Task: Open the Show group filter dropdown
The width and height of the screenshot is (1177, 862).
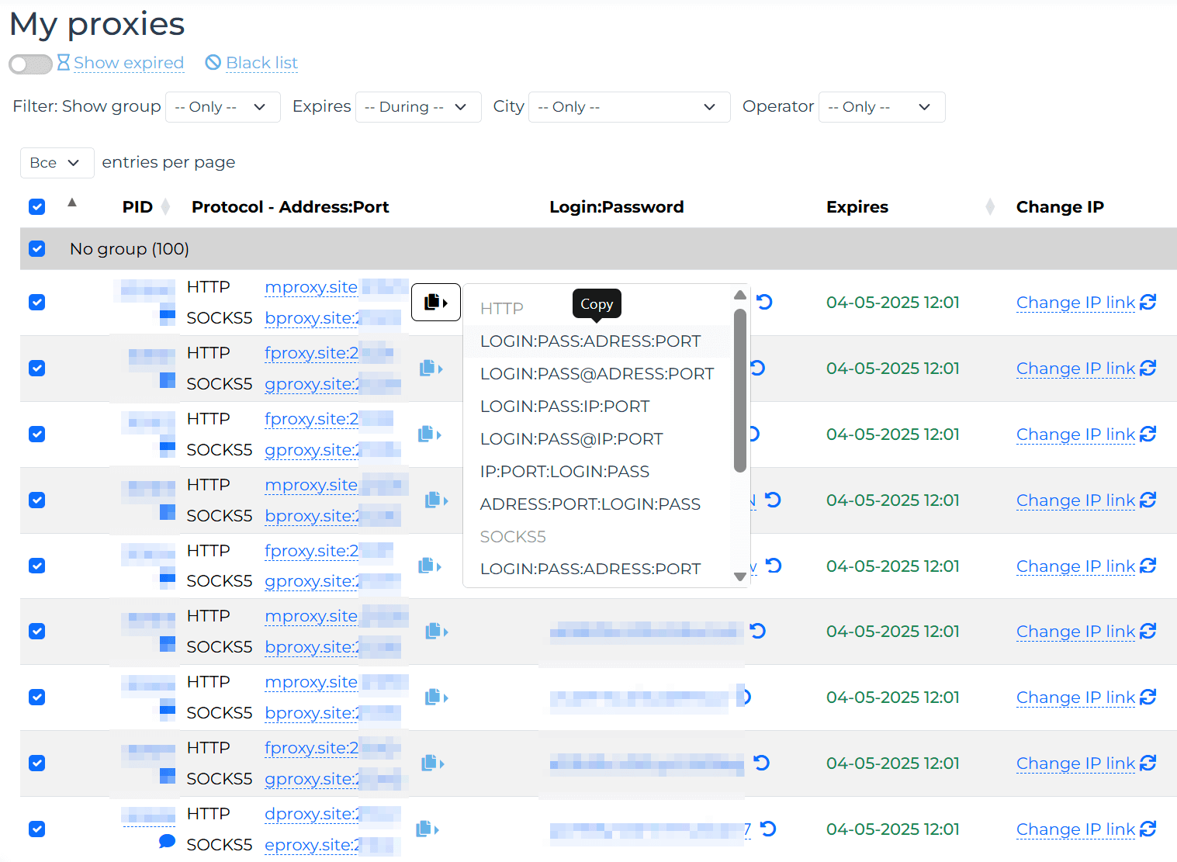Action: pyautogui.click(x=221, y=107)
